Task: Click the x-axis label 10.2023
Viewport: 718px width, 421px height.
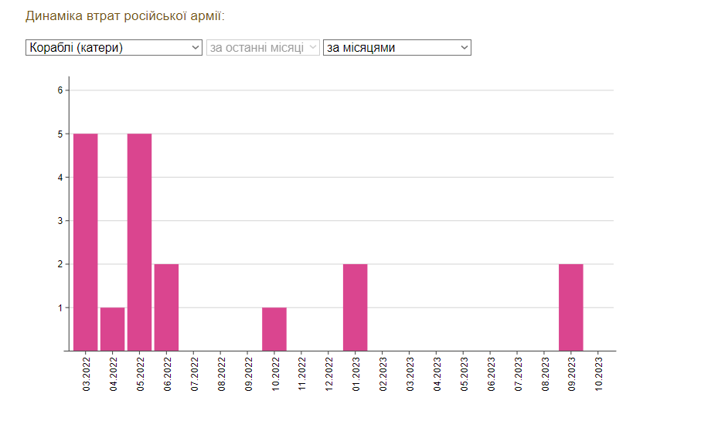Action: click(x=599, y=375)
